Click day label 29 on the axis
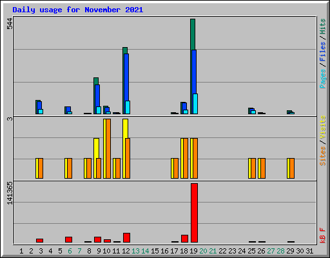Viewport: 330px width, 258px height. pos(290,251)
